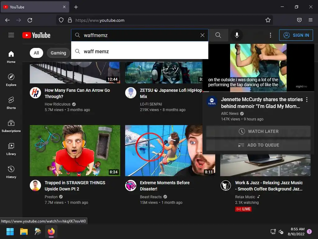Open the LO-FI SENPAI channel avatar
Image resolution: width=318 pixels, height=239 pixels.
pyautogui.click(x=131, y=93)
